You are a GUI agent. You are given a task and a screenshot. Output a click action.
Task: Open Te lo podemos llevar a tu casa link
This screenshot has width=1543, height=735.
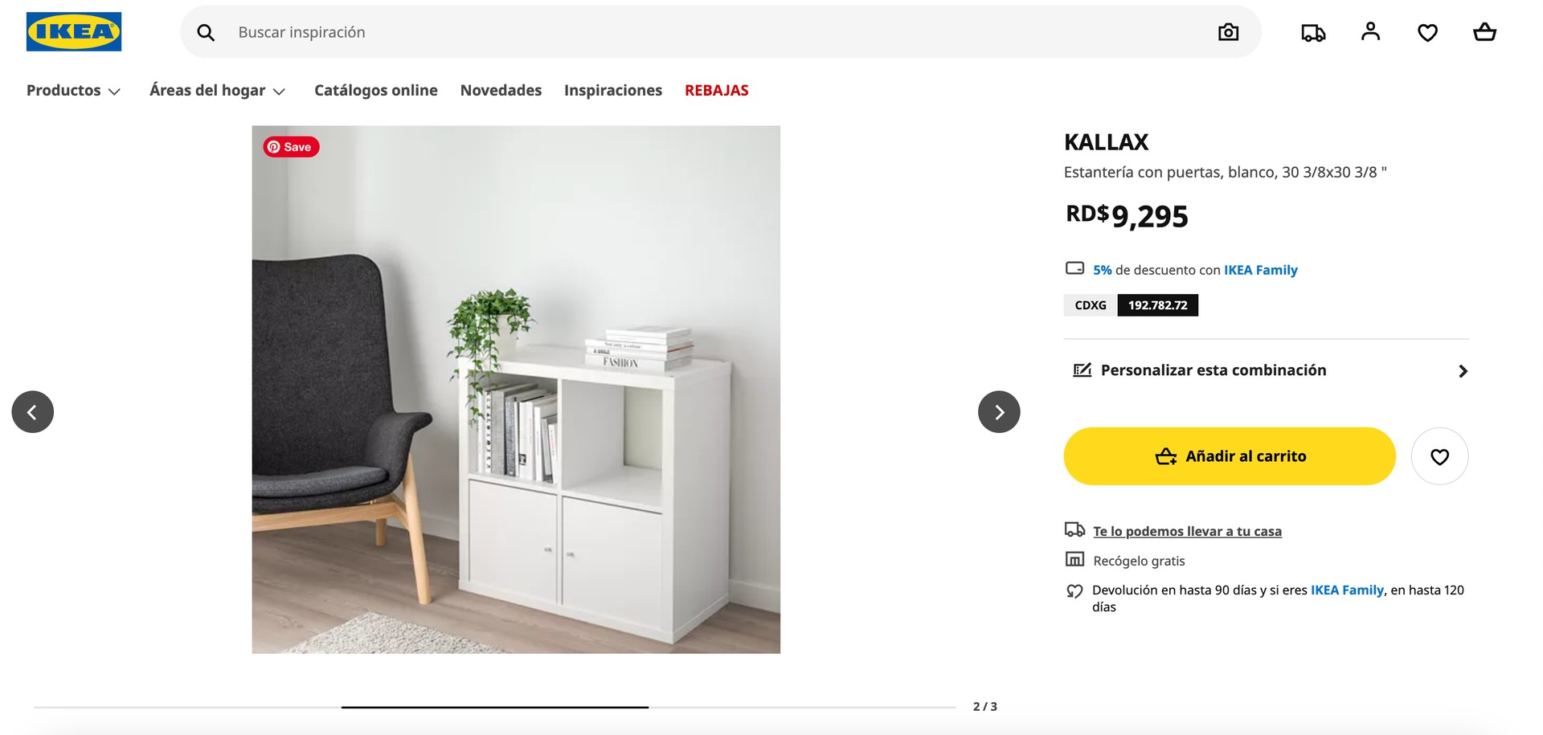[1187, 531]
